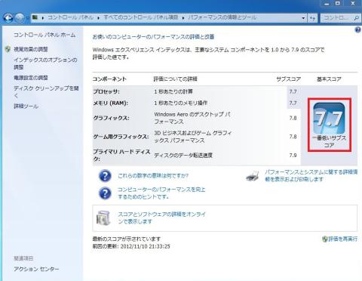362x281 pixels.
Task: Click the ゲーム用グラフィックス row label
Action: (x=121, y=137)
